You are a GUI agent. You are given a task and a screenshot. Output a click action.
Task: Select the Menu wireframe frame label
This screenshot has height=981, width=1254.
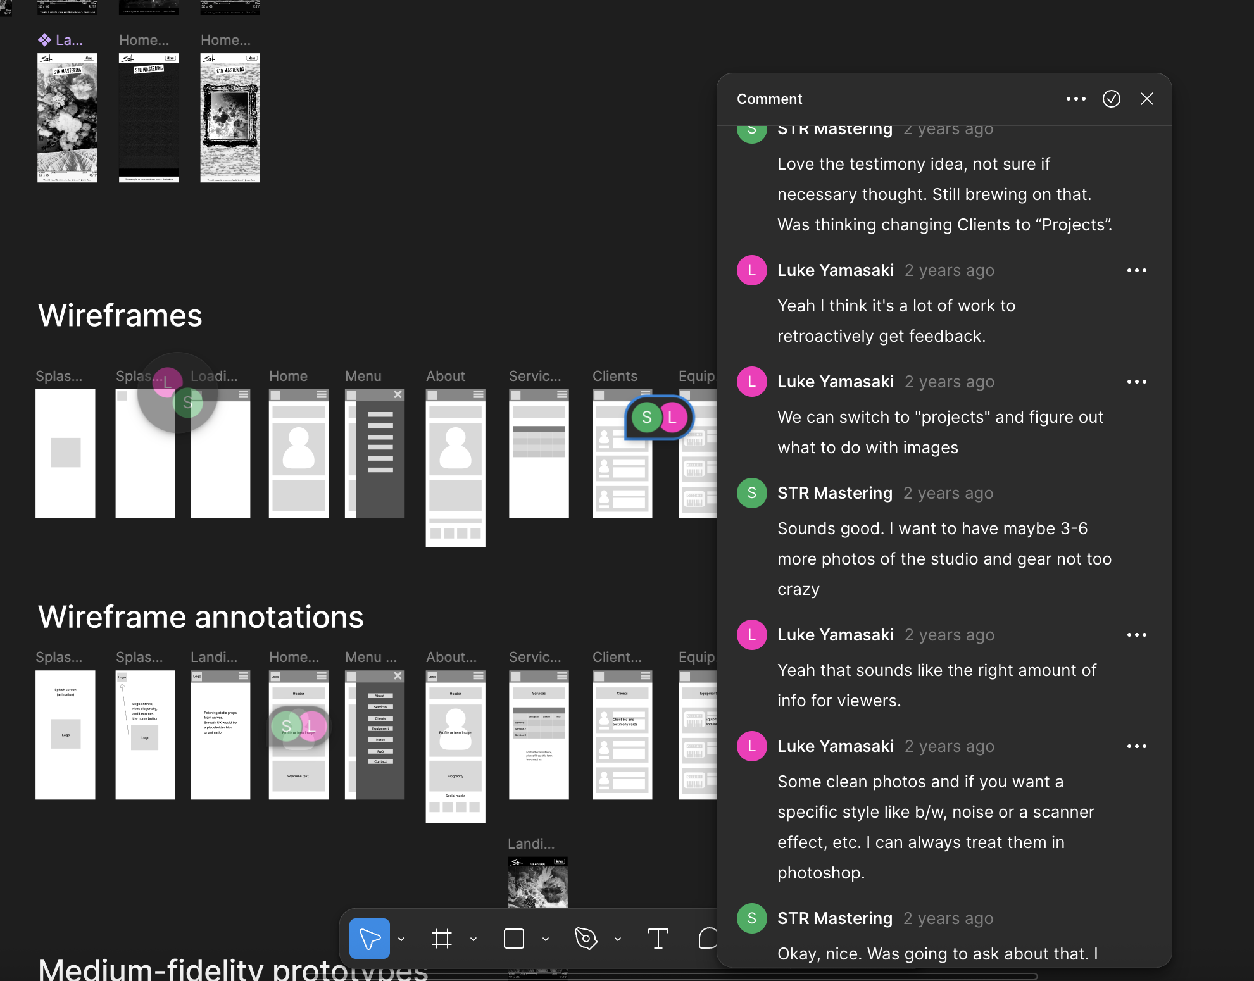point(363,376)
